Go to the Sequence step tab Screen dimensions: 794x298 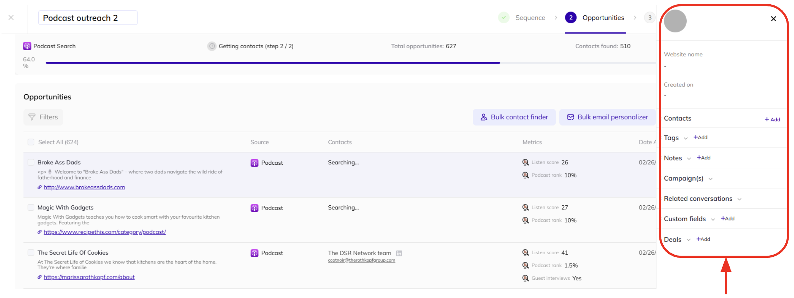click(530, 18)
